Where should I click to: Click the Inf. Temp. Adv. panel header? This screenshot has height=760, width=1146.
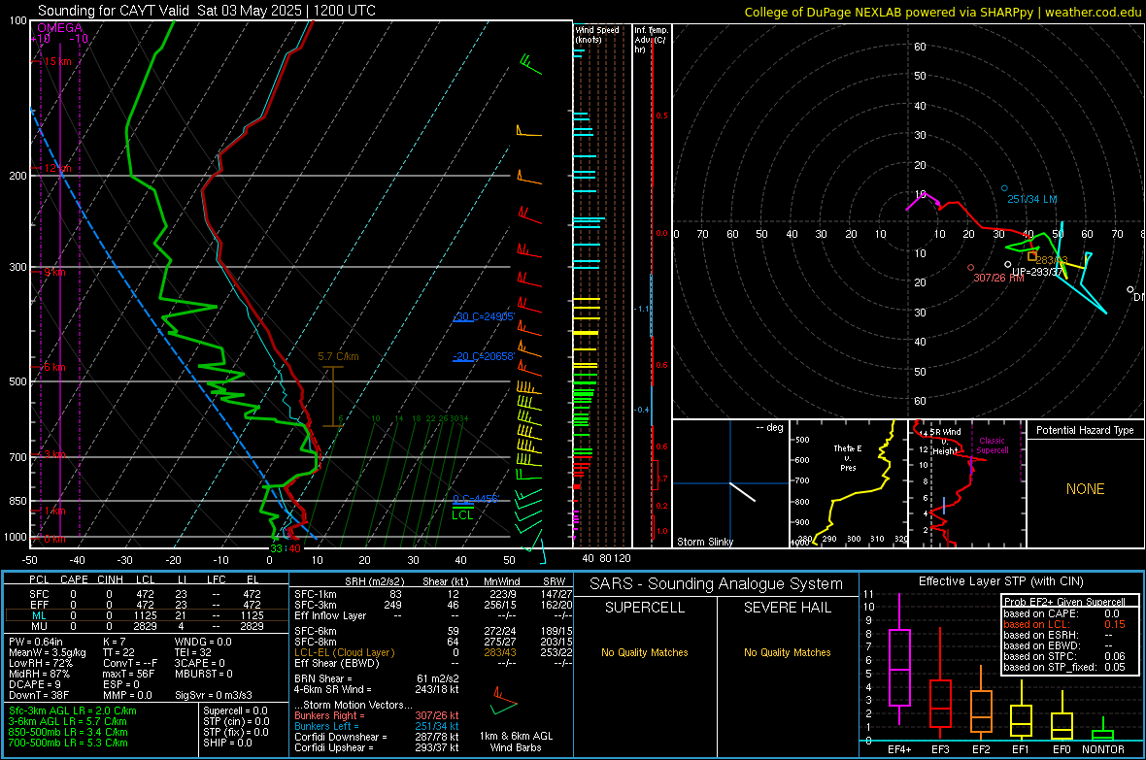coord(651,40)
